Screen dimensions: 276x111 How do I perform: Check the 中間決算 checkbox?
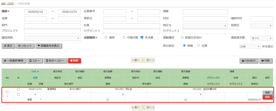coord(124,37)
